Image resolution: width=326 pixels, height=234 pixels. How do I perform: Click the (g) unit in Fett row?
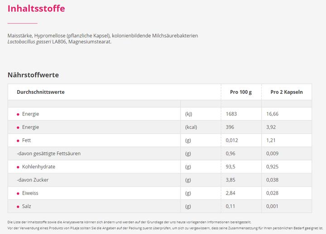[x=188, y=140]
